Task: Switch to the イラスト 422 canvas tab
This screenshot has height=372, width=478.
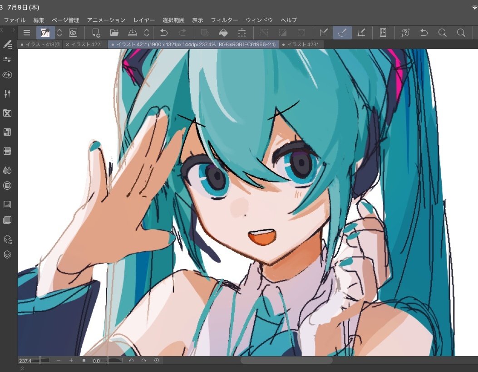Action: (x=86, y=44)
